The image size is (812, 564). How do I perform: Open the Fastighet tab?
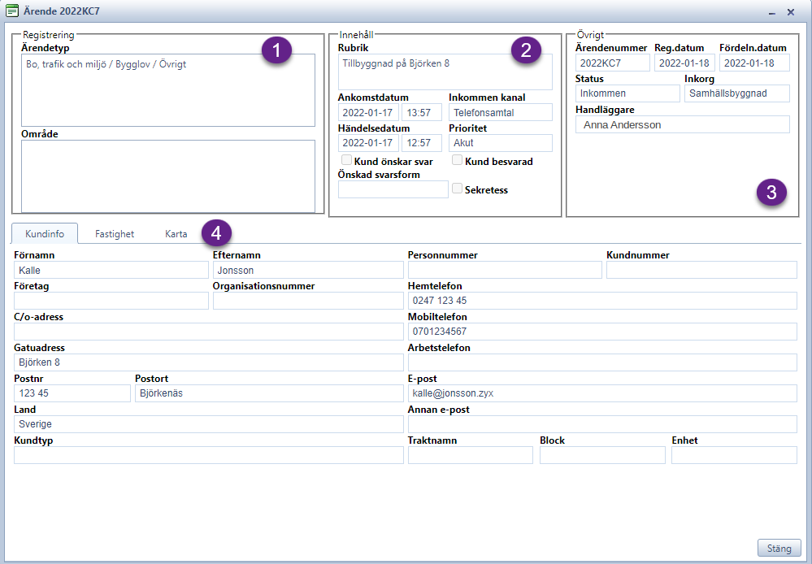tap(115, 234)
